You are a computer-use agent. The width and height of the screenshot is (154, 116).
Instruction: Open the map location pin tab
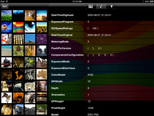(111, 6)
